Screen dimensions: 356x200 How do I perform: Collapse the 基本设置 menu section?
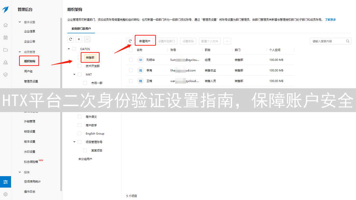click(x=20, y=22)
